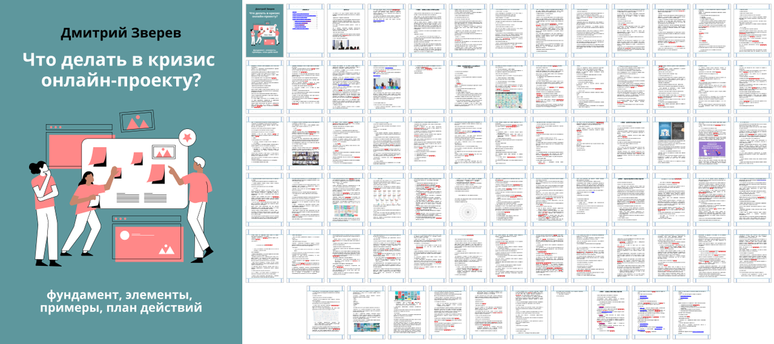This screenshot has height=344, width=774.
Task: Open the table of contents page with blue links
Action: pos(305,30)
